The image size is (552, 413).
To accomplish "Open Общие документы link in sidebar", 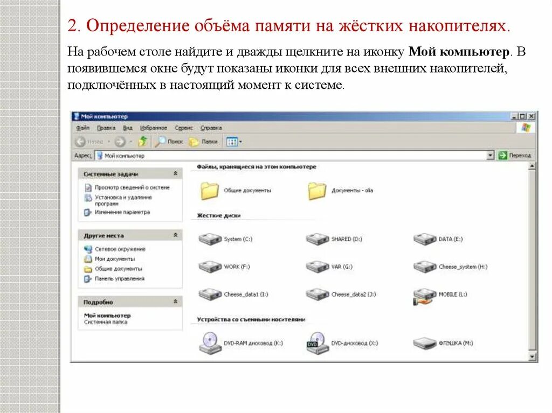I will (x=118, y=269).
